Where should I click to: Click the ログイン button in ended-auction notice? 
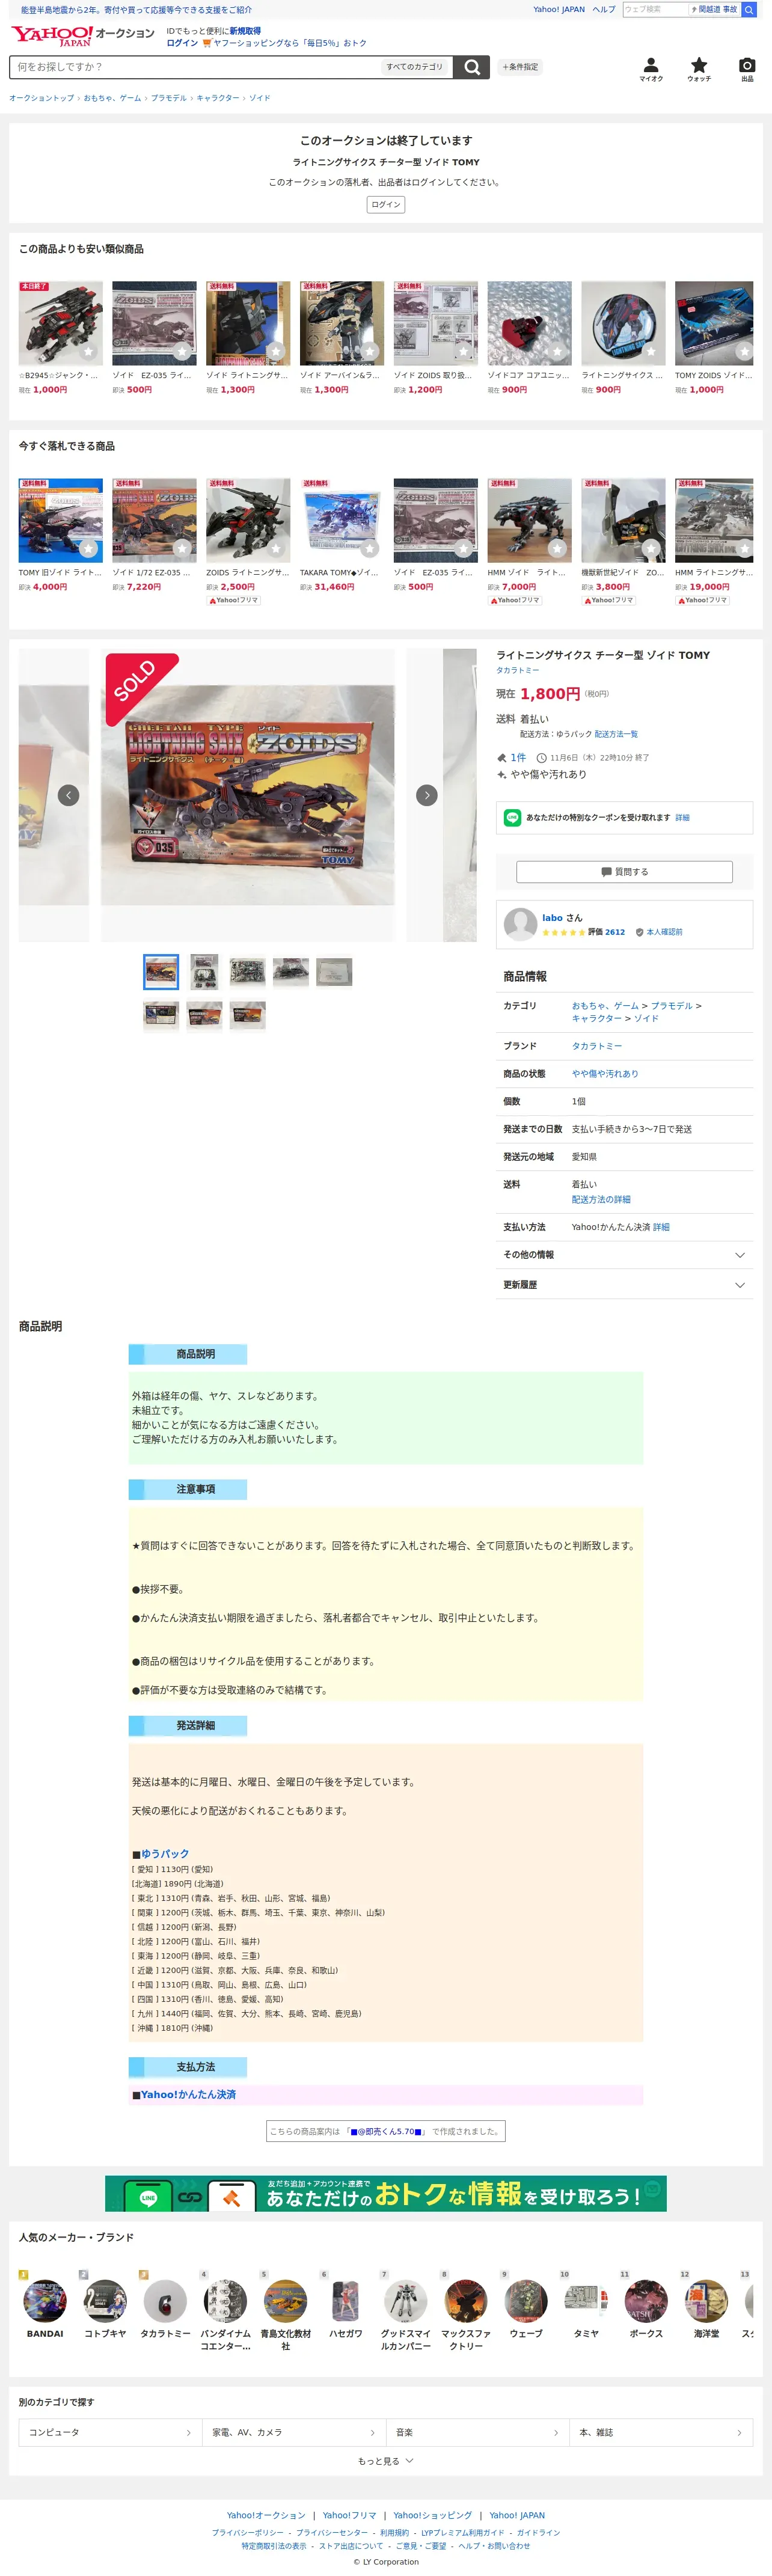tap(386, 205)
